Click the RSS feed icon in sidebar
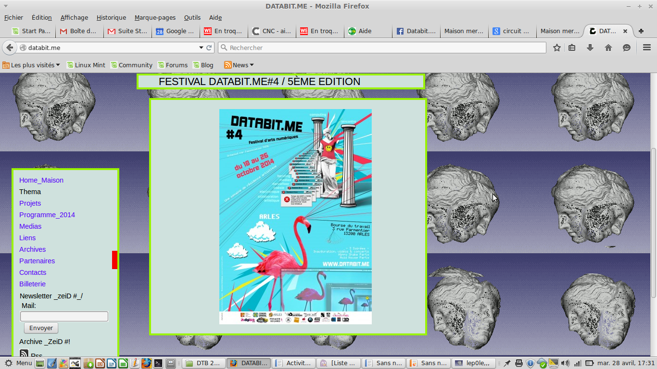This screenshot has width=657, height=369. (24, 354)
